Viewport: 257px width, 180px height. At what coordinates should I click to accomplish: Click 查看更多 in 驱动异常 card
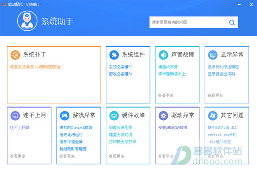166,156
